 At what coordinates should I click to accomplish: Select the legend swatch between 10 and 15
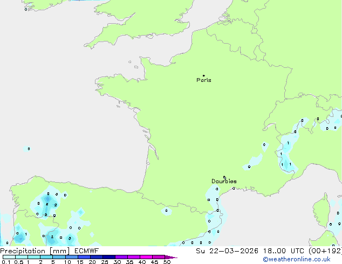tap(72, 257)
